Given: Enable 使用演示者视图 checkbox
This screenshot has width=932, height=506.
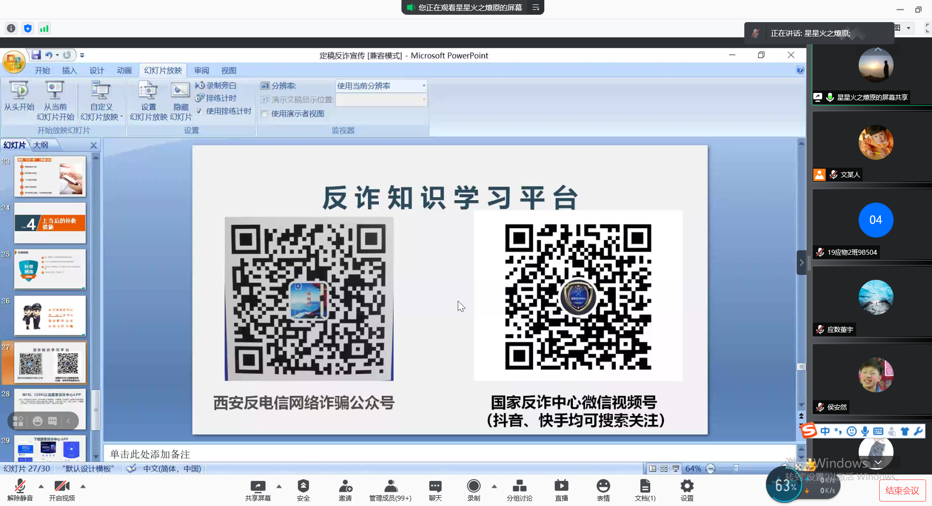Looking at the screenshot, I should (x=265, y=114).
